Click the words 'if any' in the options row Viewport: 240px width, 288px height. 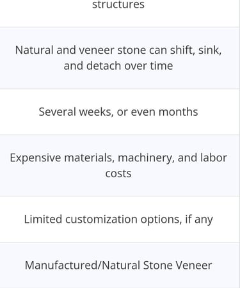pos(199,220)
